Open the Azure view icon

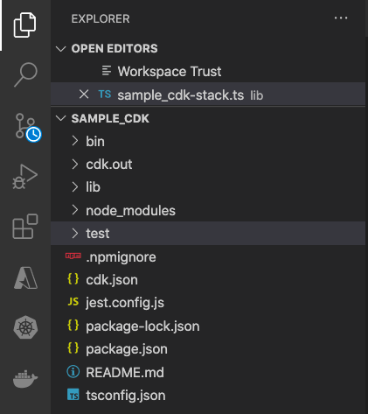[x=25, y=278]
